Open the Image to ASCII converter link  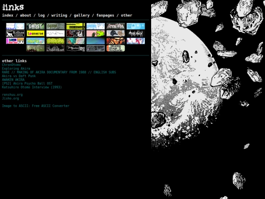35,106
